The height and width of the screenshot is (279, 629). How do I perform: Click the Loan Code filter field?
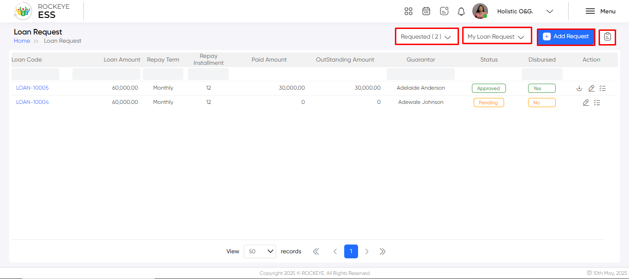click(x=35, y=74)
